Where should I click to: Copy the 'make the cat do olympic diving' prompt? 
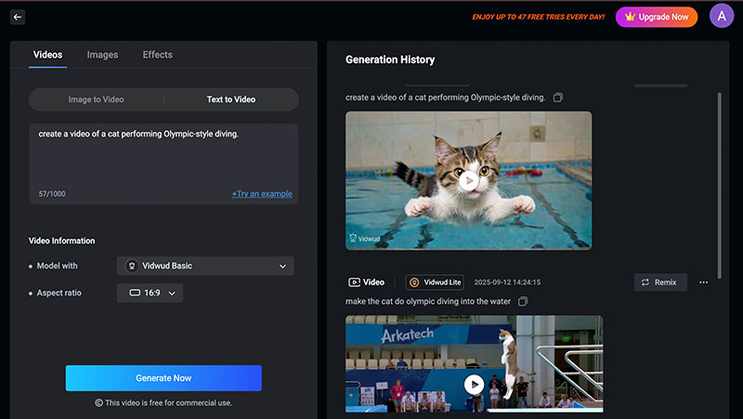pos(523,301)
